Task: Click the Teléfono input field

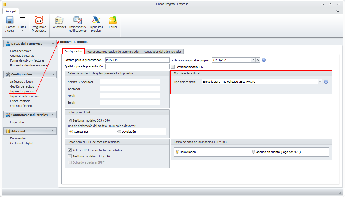Action: click(130, 89)
